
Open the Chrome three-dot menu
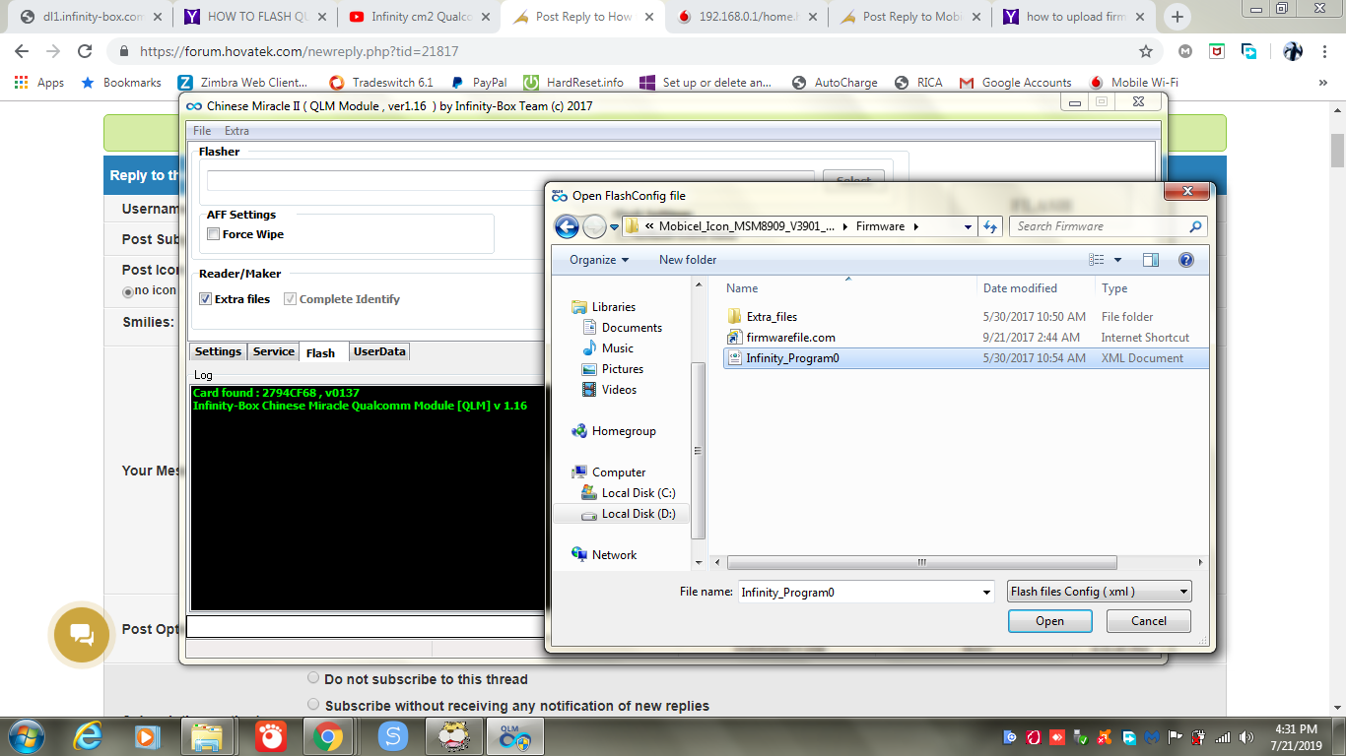(1326, 51)
